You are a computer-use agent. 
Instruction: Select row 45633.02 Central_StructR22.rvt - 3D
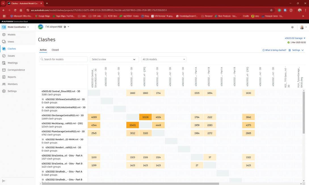pos(63,93)
